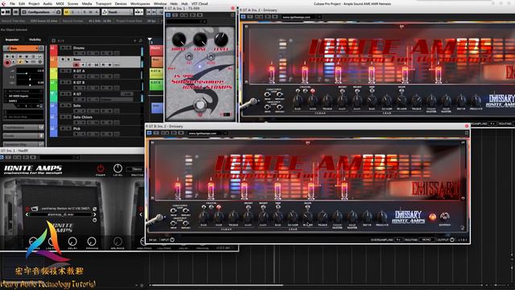Expand the Expression Map inspector section
The image size is (515, 290).
pos(23,144)
